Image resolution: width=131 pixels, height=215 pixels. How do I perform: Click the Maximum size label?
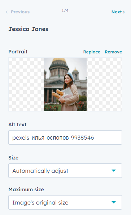point(26,189)
